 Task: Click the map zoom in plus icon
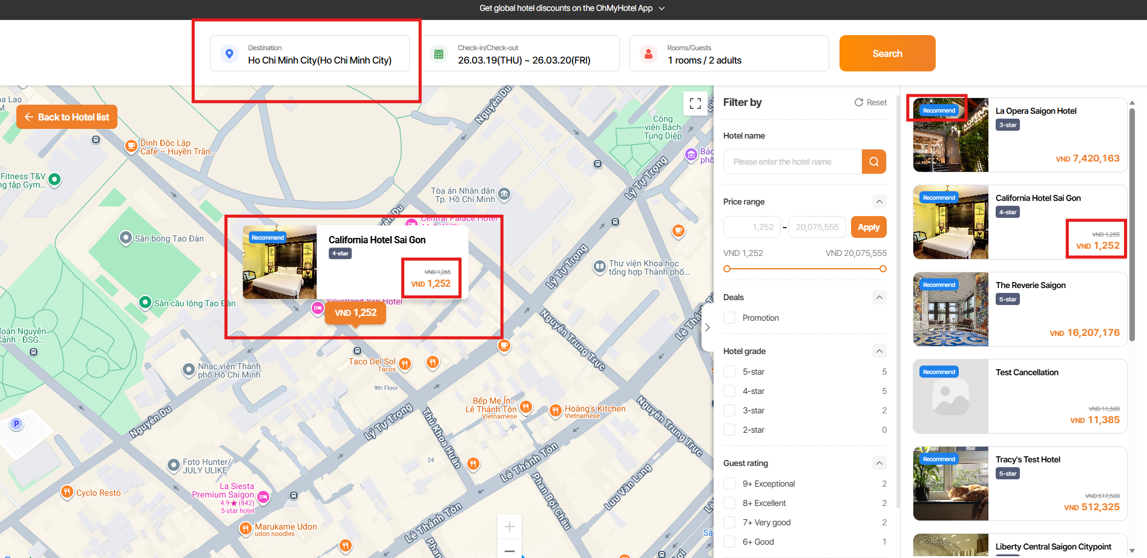tap(510, 527)
